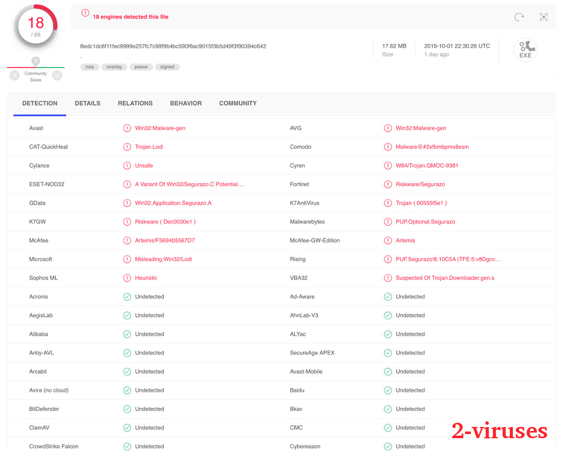The height and width of the screenshot is (452, 563).
Task: Click the Acronis undetected check icon
Action: pyautogui.click(x=127, y=296)
